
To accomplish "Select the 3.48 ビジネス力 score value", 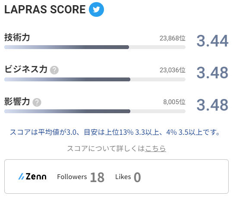I will pos(212,73).
